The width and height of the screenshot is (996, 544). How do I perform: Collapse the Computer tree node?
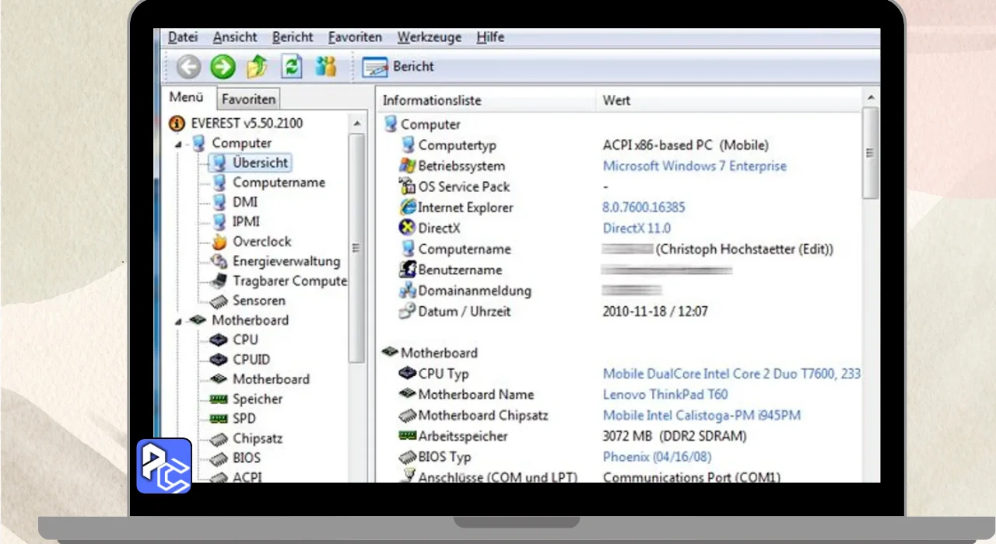(177, 144)
